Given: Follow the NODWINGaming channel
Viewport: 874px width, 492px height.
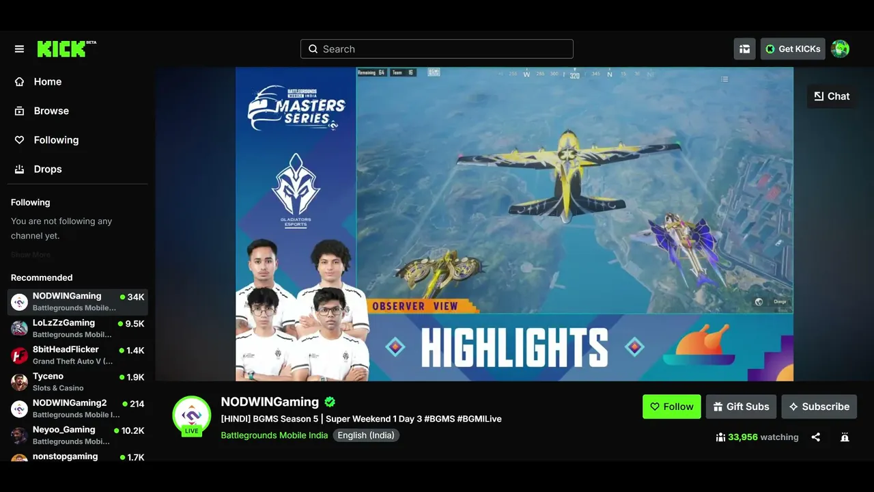Looking at the screenshot, I should click(672, 407).
